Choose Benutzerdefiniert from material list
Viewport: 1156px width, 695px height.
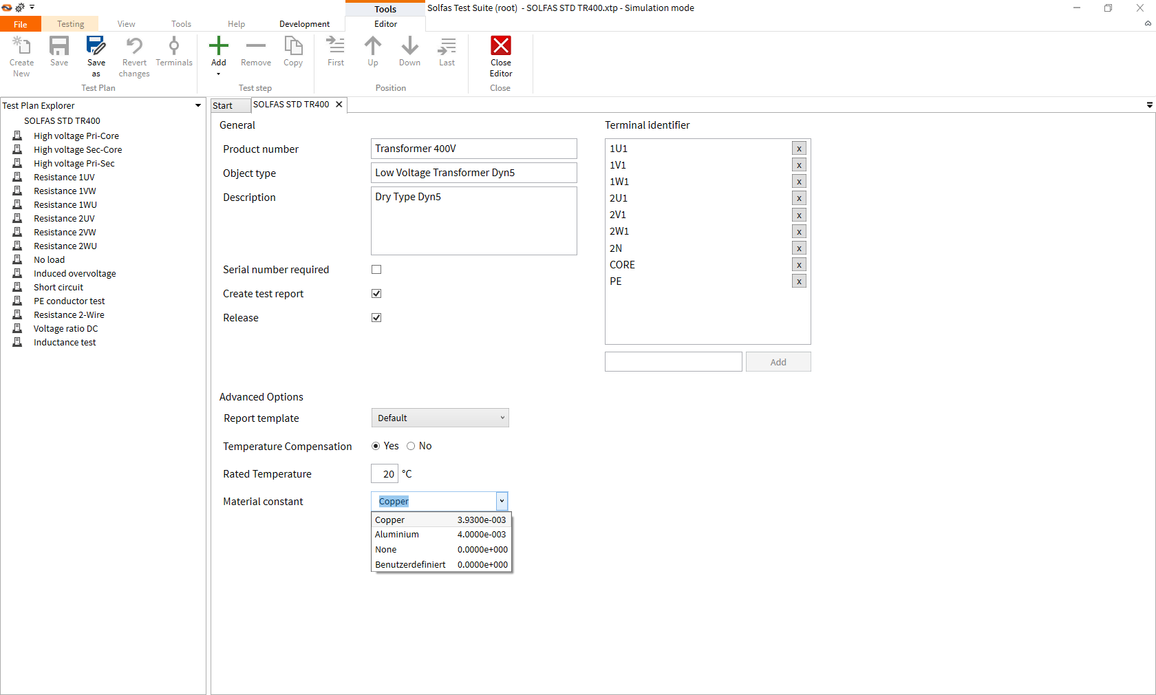[441, 565]
